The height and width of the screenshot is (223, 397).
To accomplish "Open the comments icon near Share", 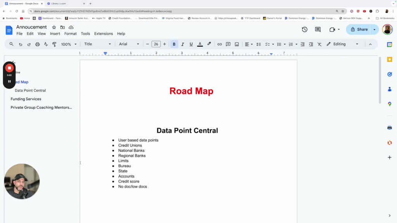I will coord(318,29).
